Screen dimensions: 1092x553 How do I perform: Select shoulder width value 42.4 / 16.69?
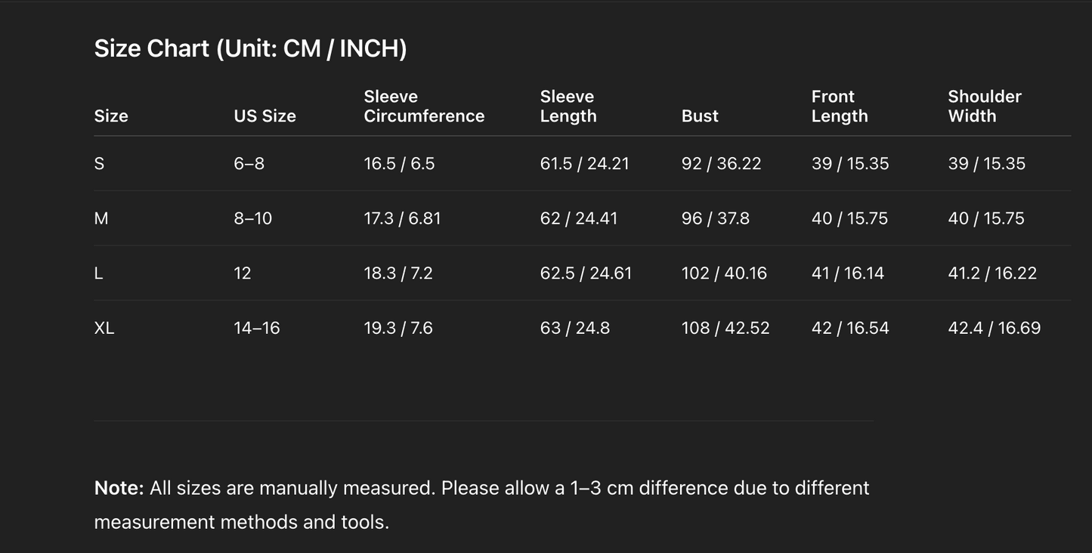(x=995, y=328)
